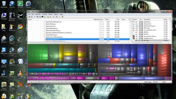Click extension list vertical scrollbar down arrow
The width and height of the screenshot is (176, 99).
(170, 40)
